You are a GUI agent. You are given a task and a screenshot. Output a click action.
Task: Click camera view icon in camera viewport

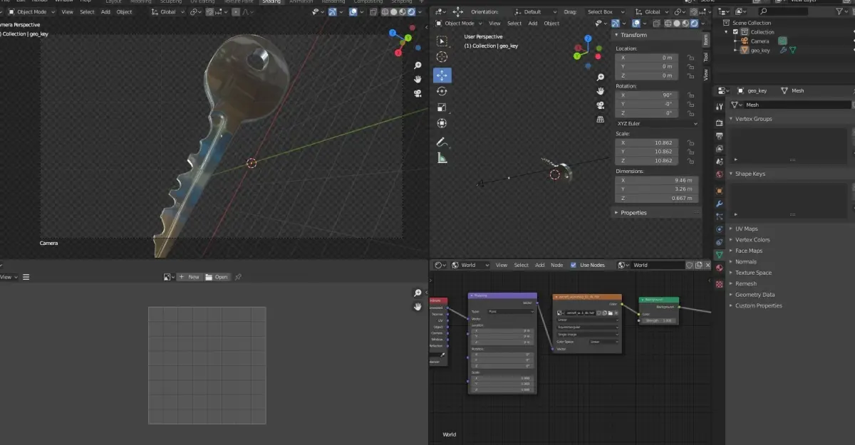pos(418,93)
